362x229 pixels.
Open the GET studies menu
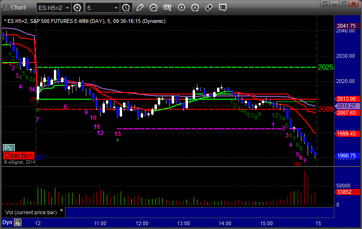167,8
